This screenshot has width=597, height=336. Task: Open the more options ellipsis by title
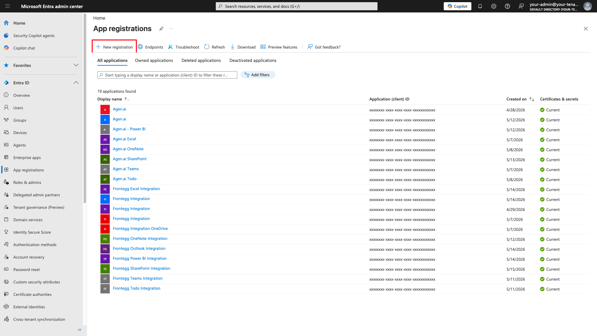(171, 29)
